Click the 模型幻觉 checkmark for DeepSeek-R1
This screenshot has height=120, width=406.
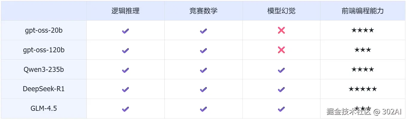(281, 89)
